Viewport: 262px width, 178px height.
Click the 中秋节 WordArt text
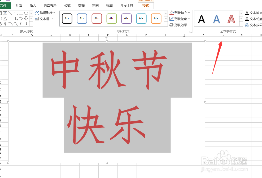[x=109, y=70]
